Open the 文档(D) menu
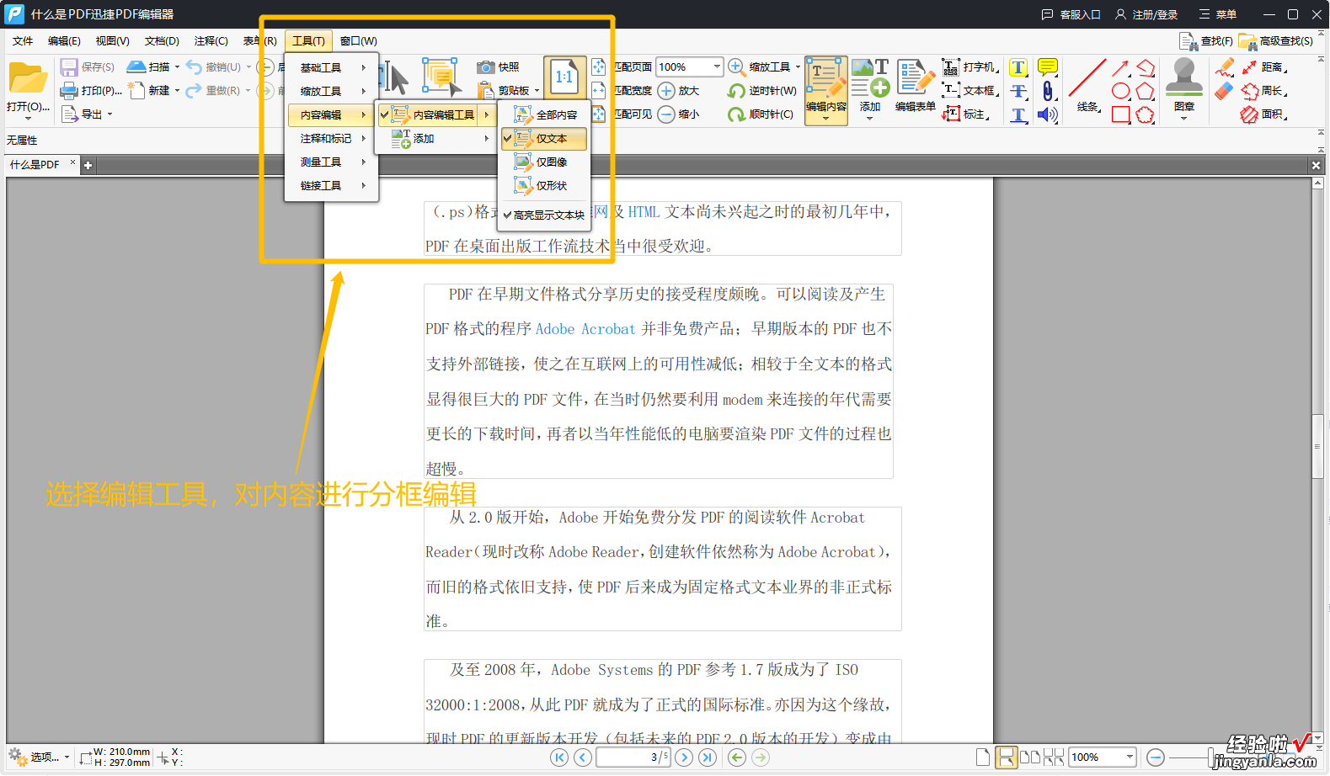 coord(162,40)
